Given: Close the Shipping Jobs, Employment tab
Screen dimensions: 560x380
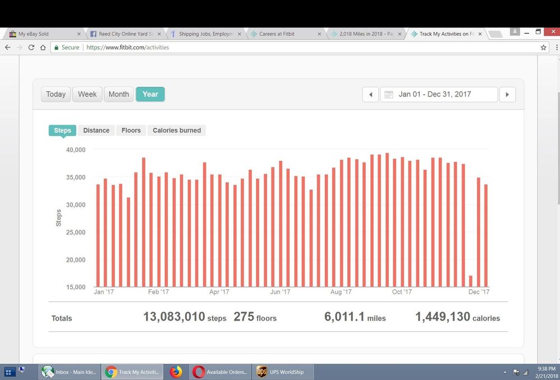Looking at the screenshot, I should 239,34.
